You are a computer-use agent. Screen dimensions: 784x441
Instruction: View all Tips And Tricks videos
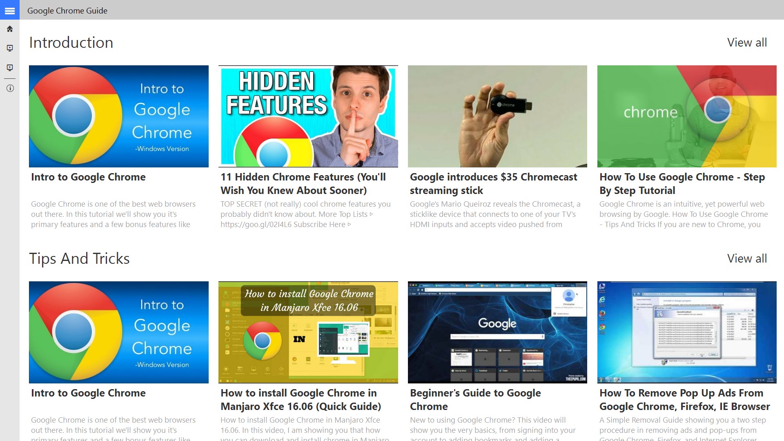point(746,258)
